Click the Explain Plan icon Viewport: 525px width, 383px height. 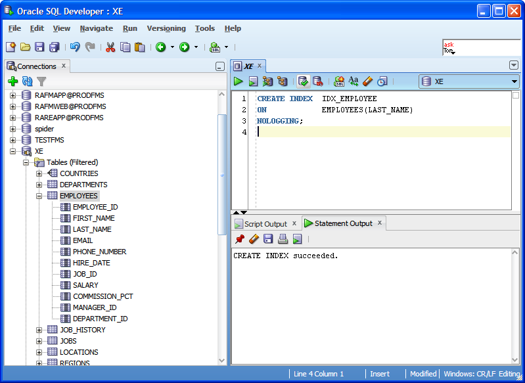coord(283,81)
